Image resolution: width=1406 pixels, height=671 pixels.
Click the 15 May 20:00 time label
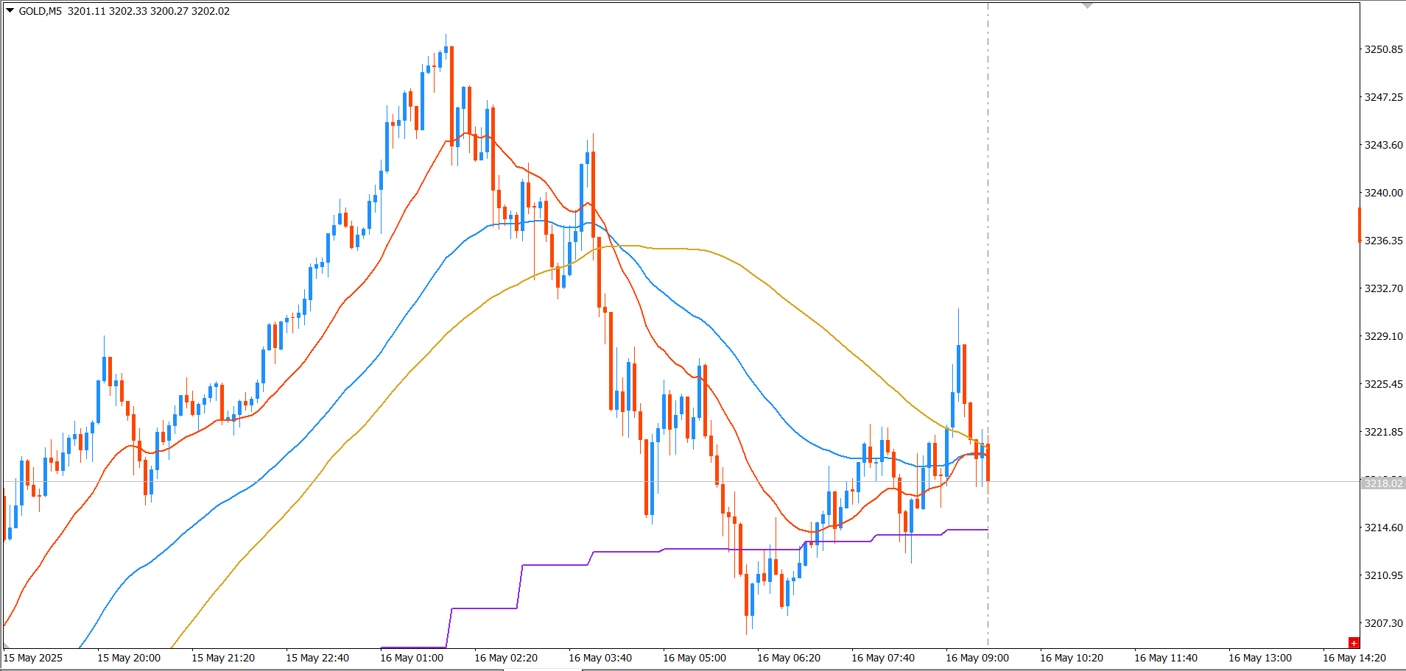129,658
